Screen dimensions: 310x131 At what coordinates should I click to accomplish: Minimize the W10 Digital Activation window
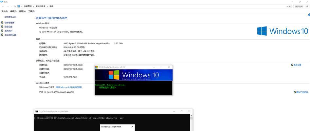tap(155, 67)
